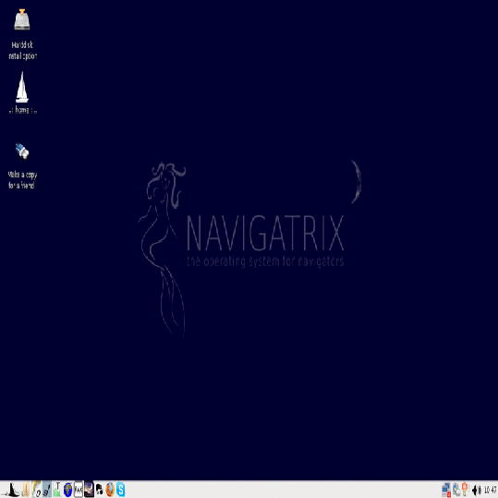Open the sailboat start menu in the taskbar
The image size is (498, 498).
[11, 490]
